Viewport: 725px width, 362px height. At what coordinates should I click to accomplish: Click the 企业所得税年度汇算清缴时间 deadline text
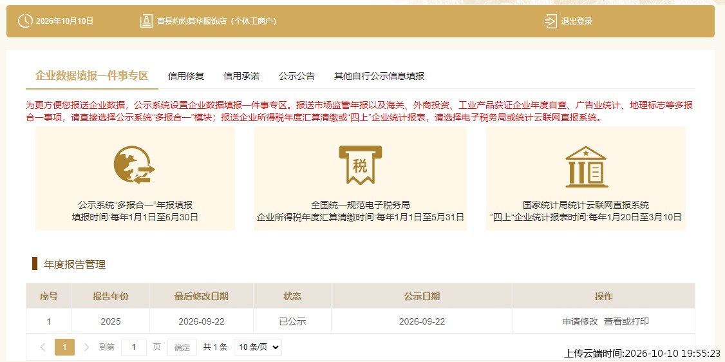[360, 217]
